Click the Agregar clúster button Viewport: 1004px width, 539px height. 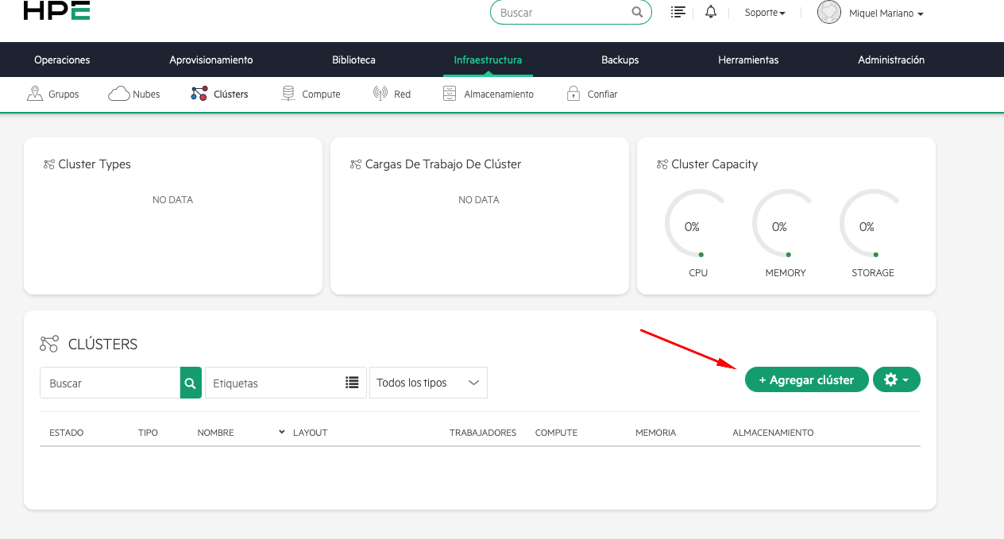coord(806,379)
